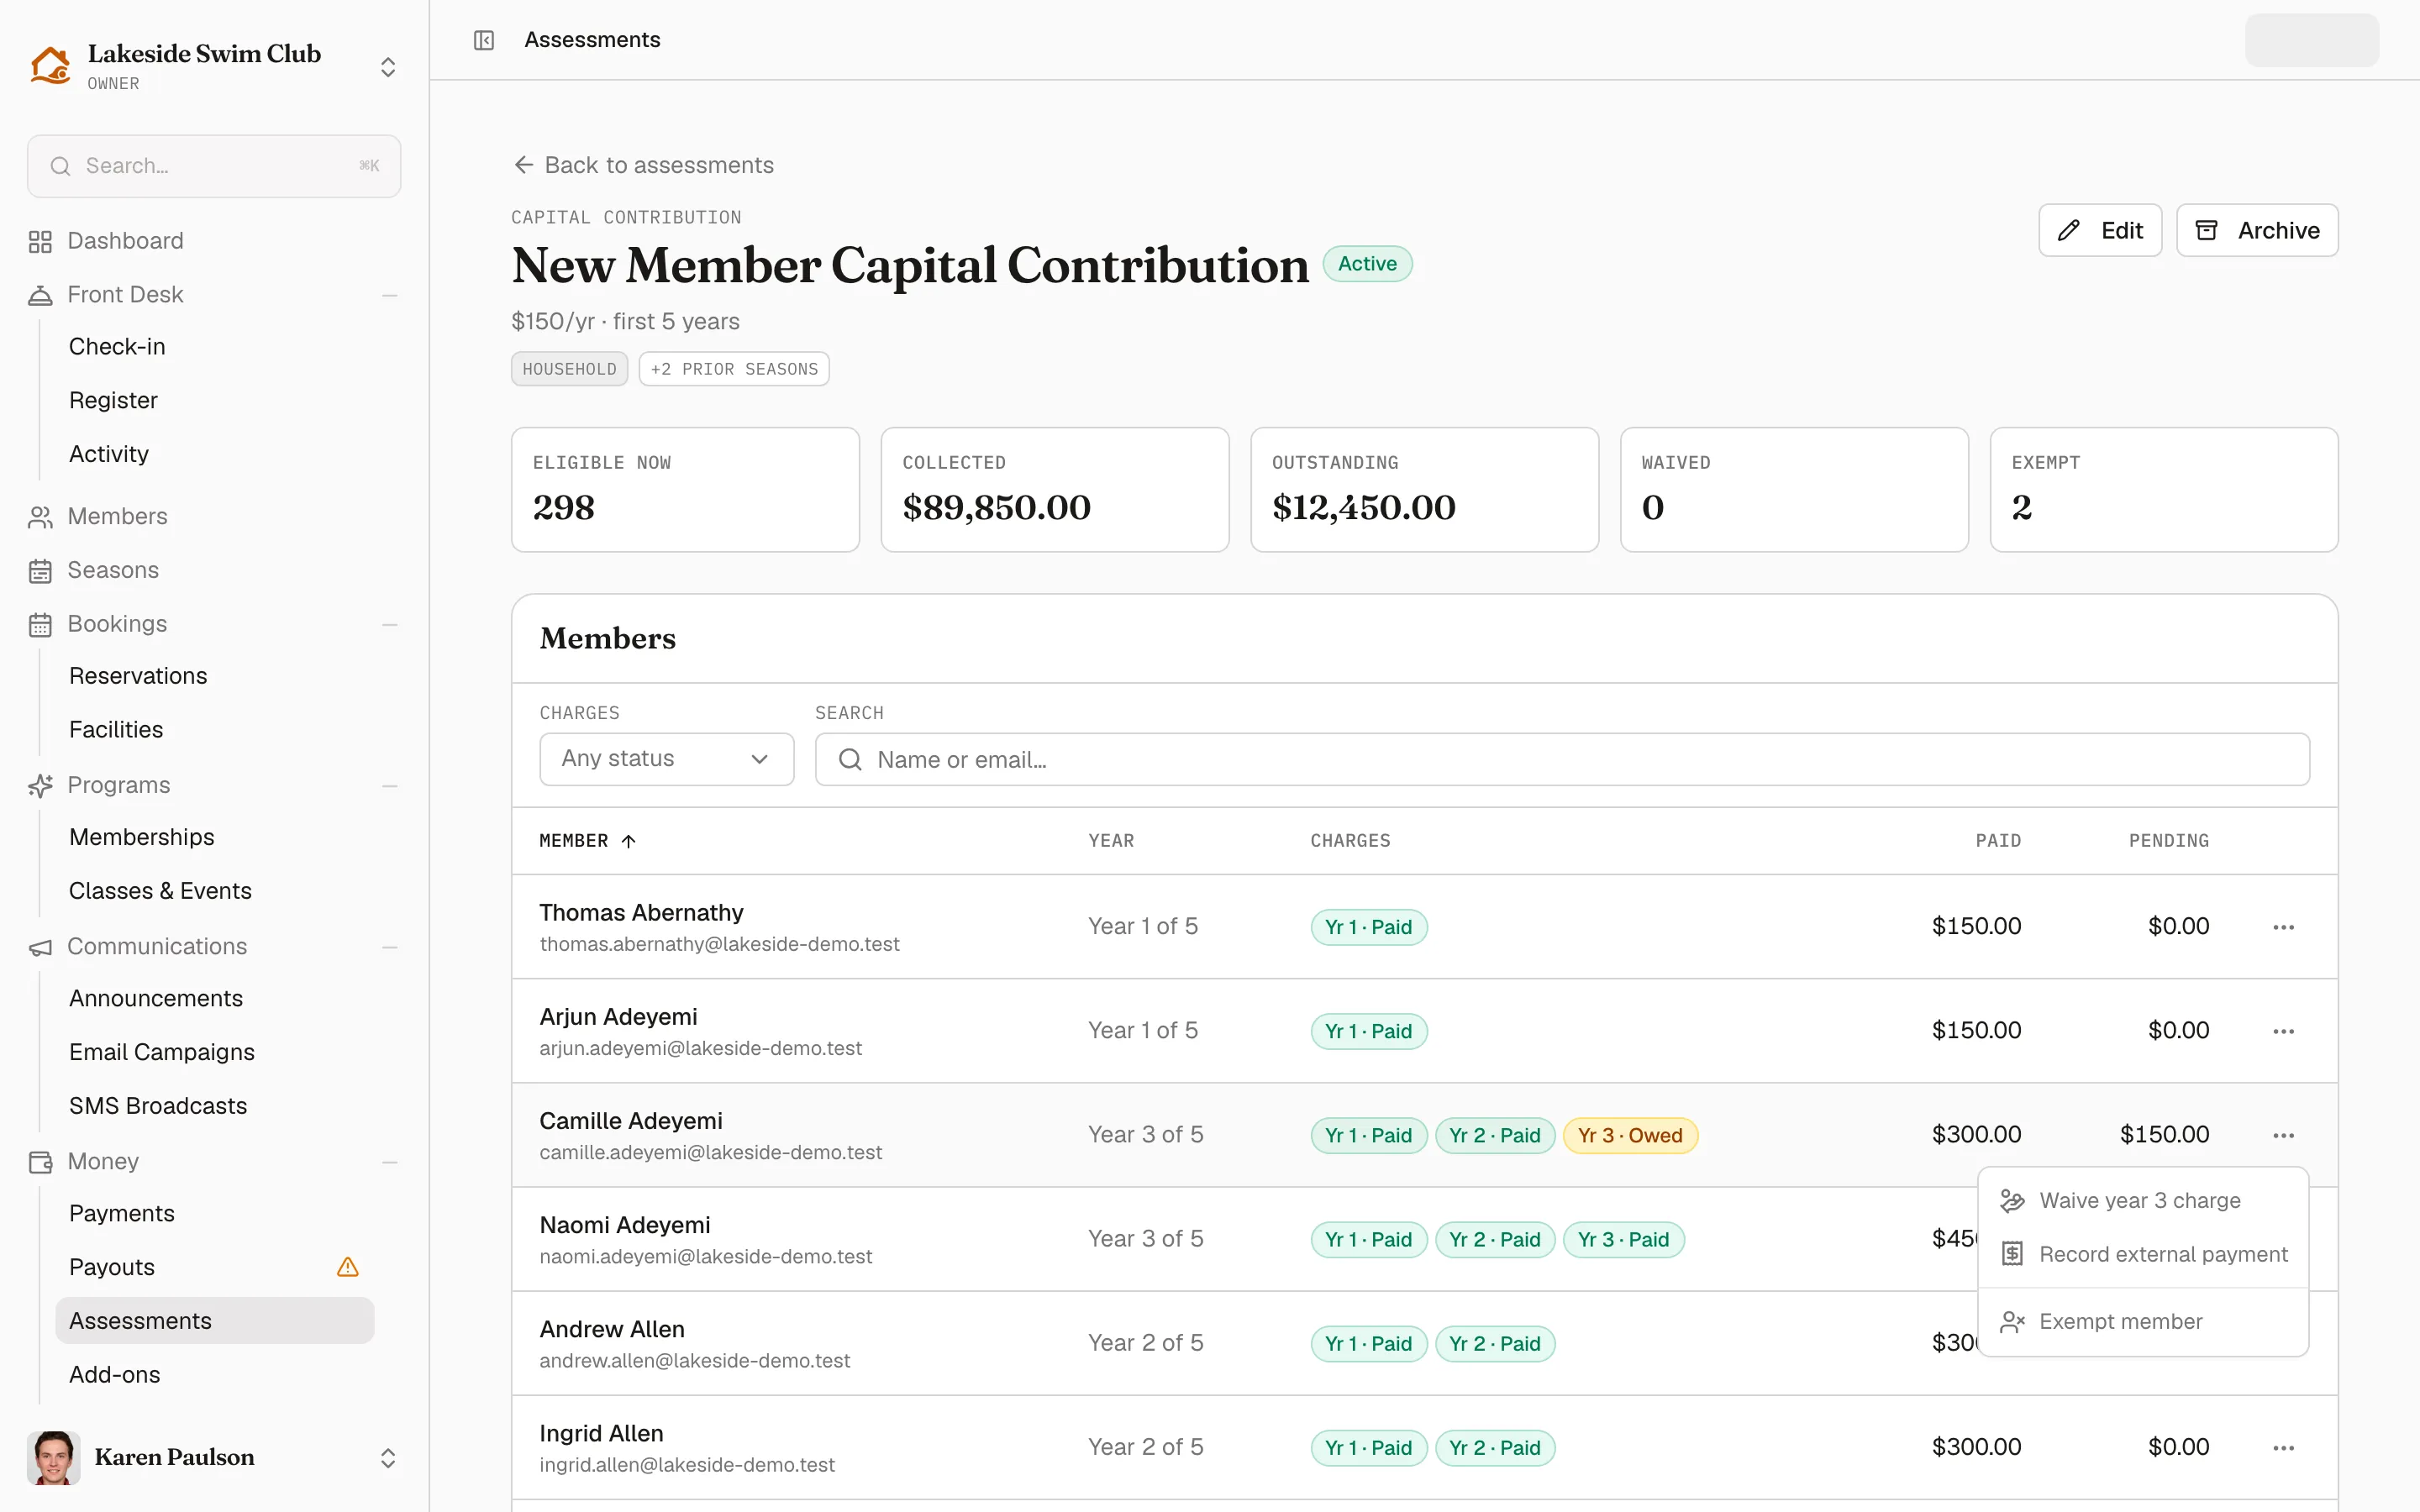Click the Bookings calendar icon
The width and height of the screenshot is (2420, 1512).
point(40,625)
